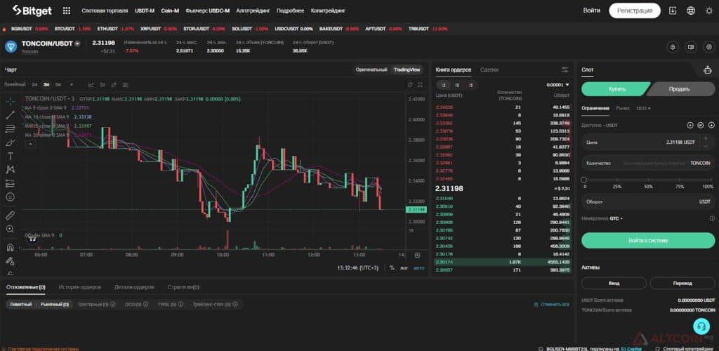Open the 0.00001 price precision dropdown
This screenshot has height=351, width=719.
point(558,85)
